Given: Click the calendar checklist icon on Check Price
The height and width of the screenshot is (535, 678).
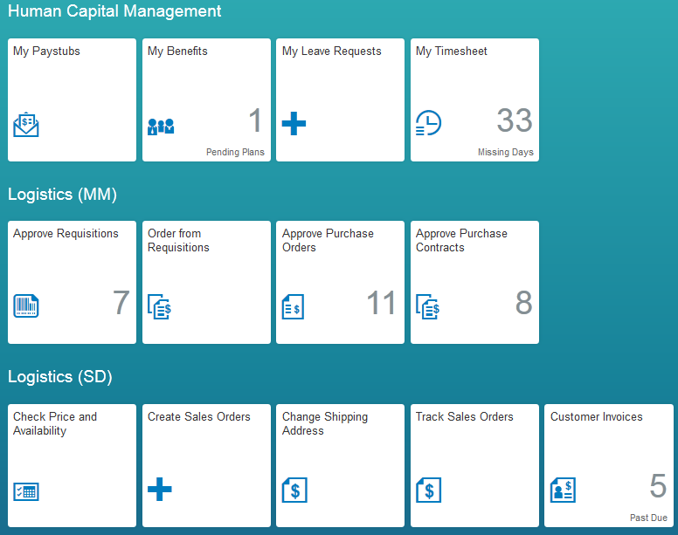Looking at the screenshot, I should (x=26, y=490).
